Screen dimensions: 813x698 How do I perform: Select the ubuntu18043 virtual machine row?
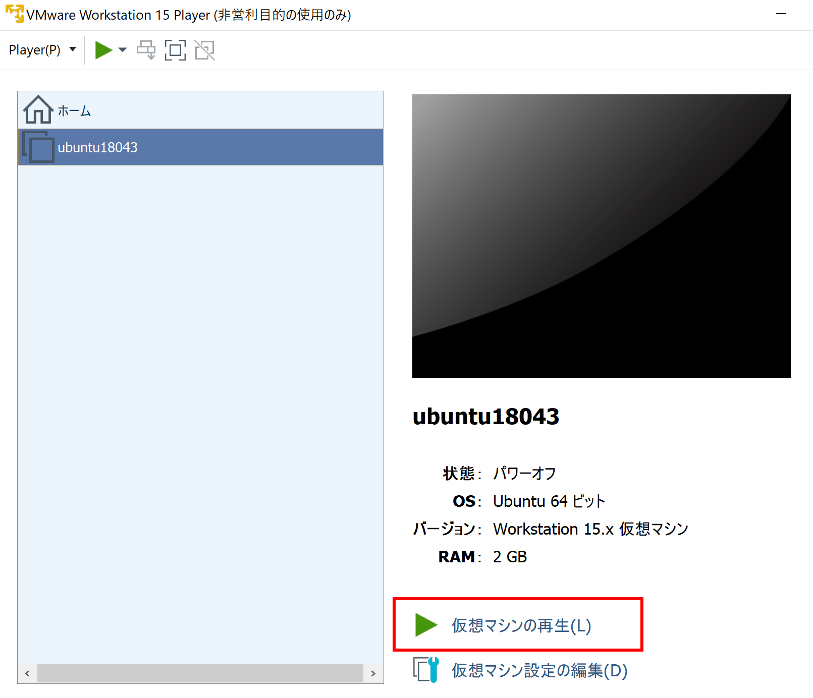click(x=200, y=147)
